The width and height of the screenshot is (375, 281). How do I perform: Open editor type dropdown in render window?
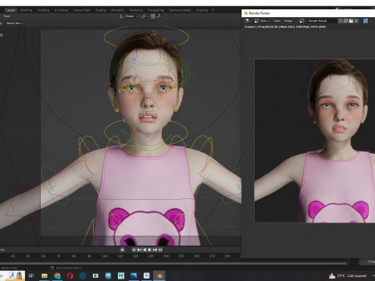click(248, 21)
